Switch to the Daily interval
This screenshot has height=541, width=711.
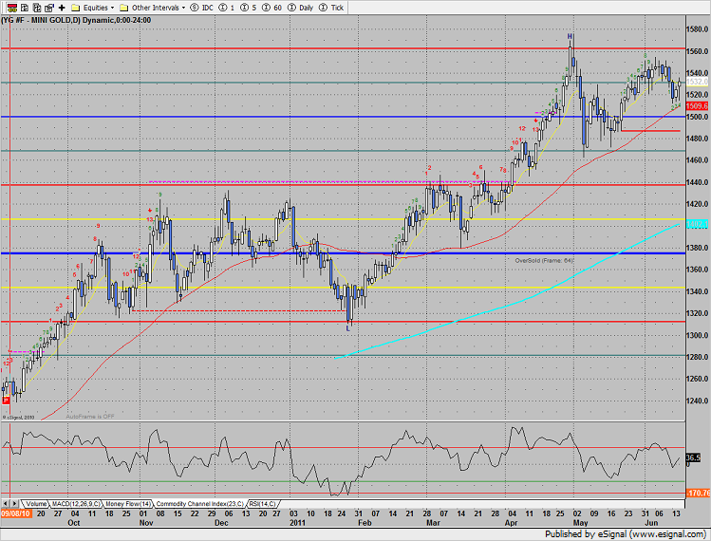(x=301, y=8)
